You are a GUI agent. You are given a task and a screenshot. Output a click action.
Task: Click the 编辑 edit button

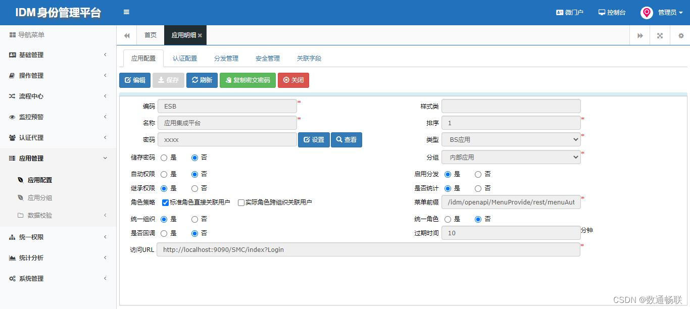click(135, 80)
